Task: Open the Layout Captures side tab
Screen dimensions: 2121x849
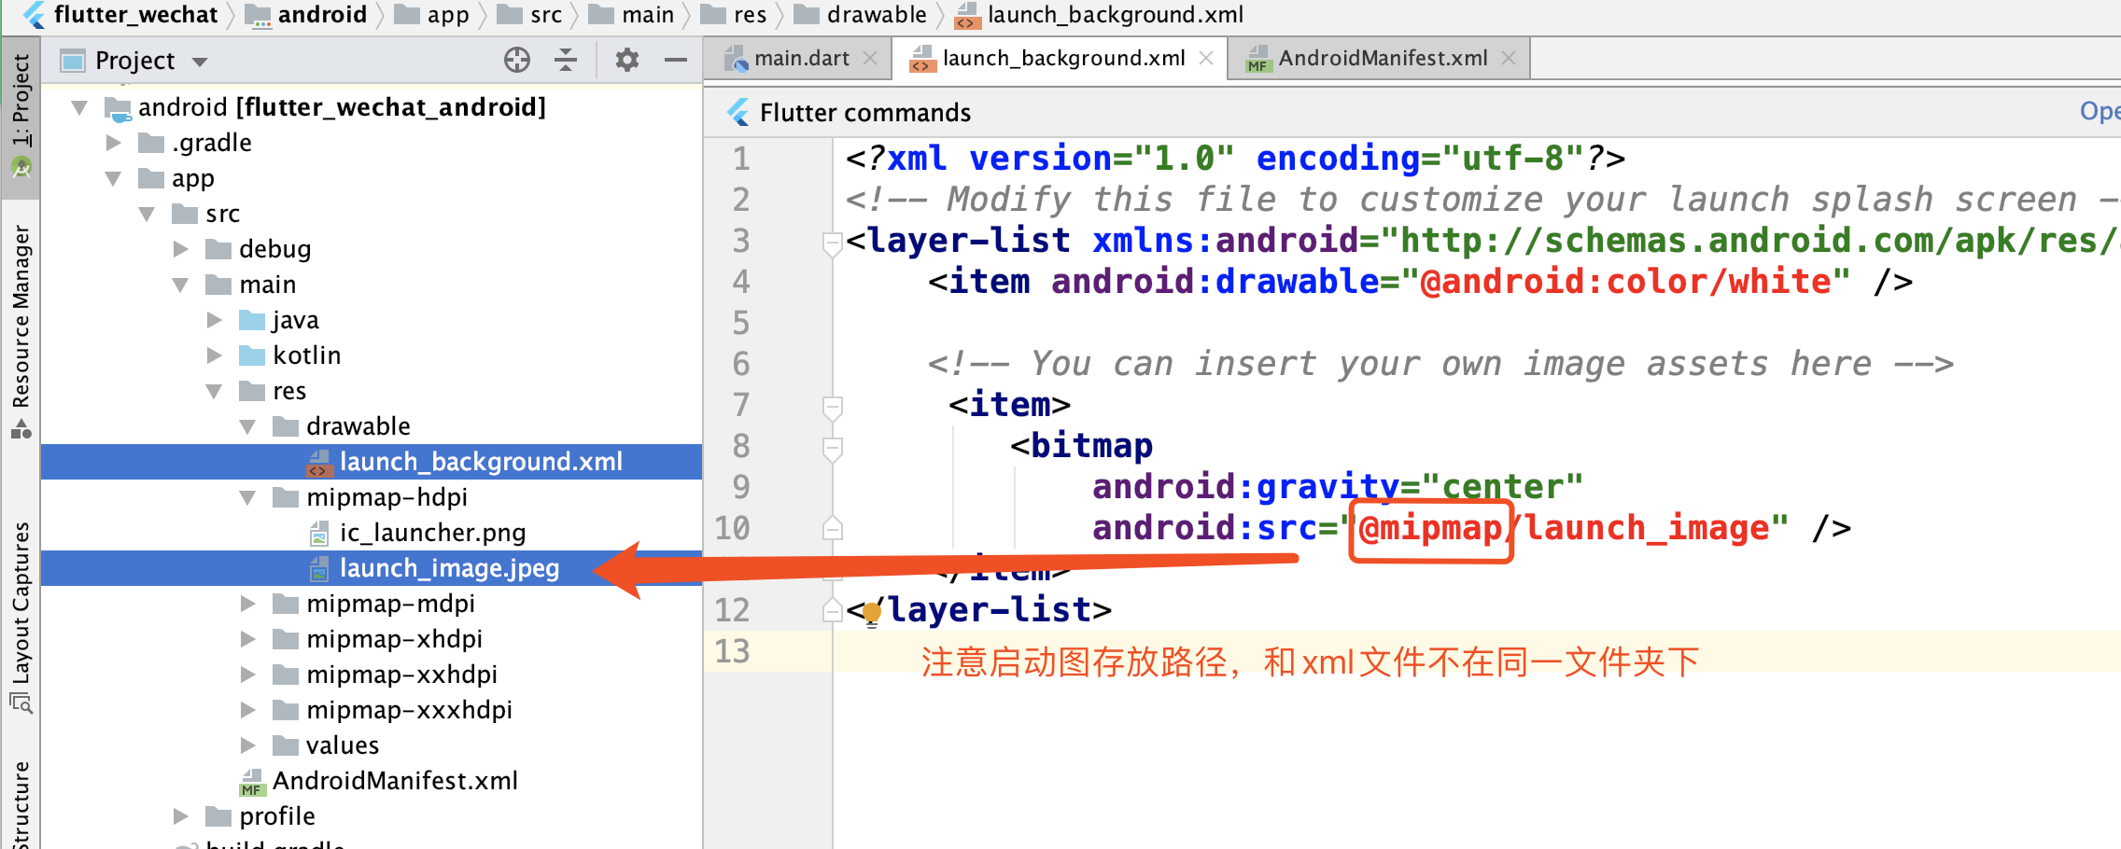Action: (x=21, y=616)
